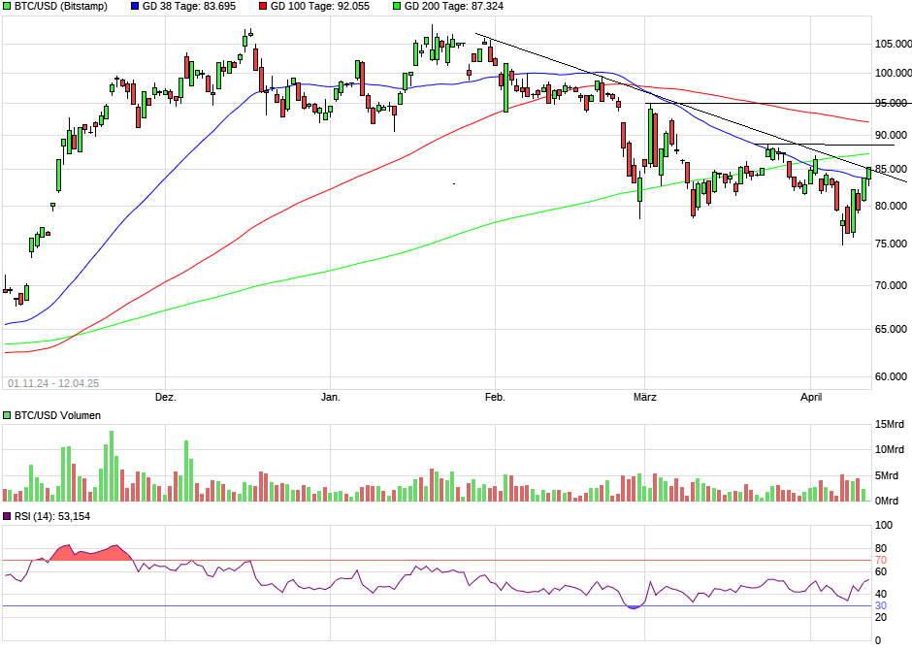Image resolution: width=912 pixels, height=650 pixels.
Task: Click the tallest green volume bar in late November
Action: tap(112, 466)
